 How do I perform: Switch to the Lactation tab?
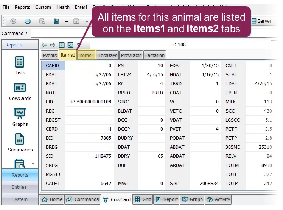point(155,55)
